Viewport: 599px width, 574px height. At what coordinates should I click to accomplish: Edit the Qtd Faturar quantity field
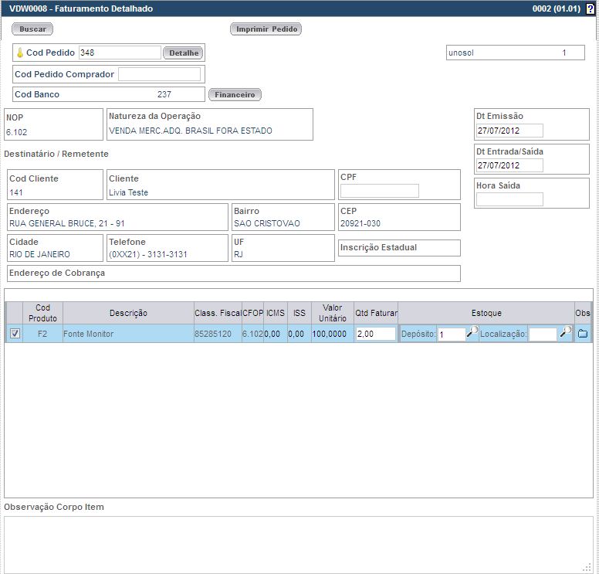375,334
